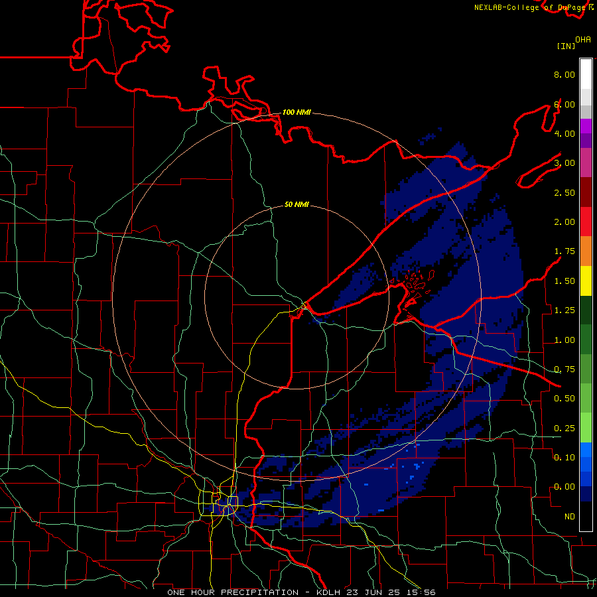Pick the bright red swatch near 2.00

pyautogui.click(x=586, y=222)
